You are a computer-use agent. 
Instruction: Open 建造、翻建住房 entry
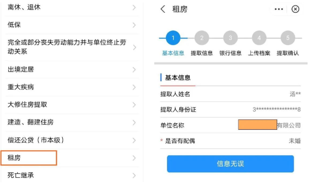70,122
